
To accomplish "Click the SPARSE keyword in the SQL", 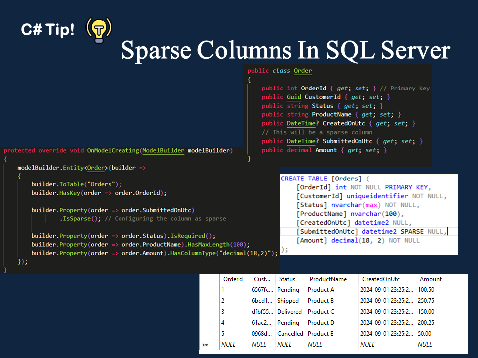I will 412,231.
